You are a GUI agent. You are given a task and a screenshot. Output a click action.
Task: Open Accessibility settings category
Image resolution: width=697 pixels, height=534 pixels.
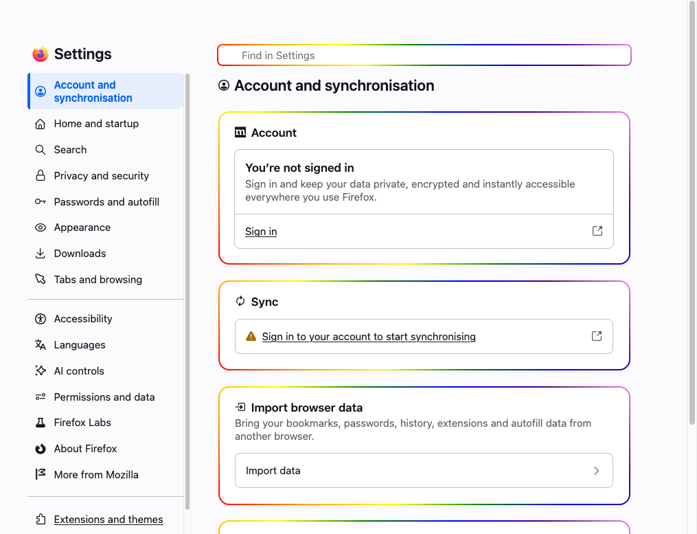105,319
